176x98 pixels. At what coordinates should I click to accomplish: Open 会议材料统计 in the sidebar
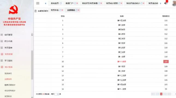pos(10,91)
